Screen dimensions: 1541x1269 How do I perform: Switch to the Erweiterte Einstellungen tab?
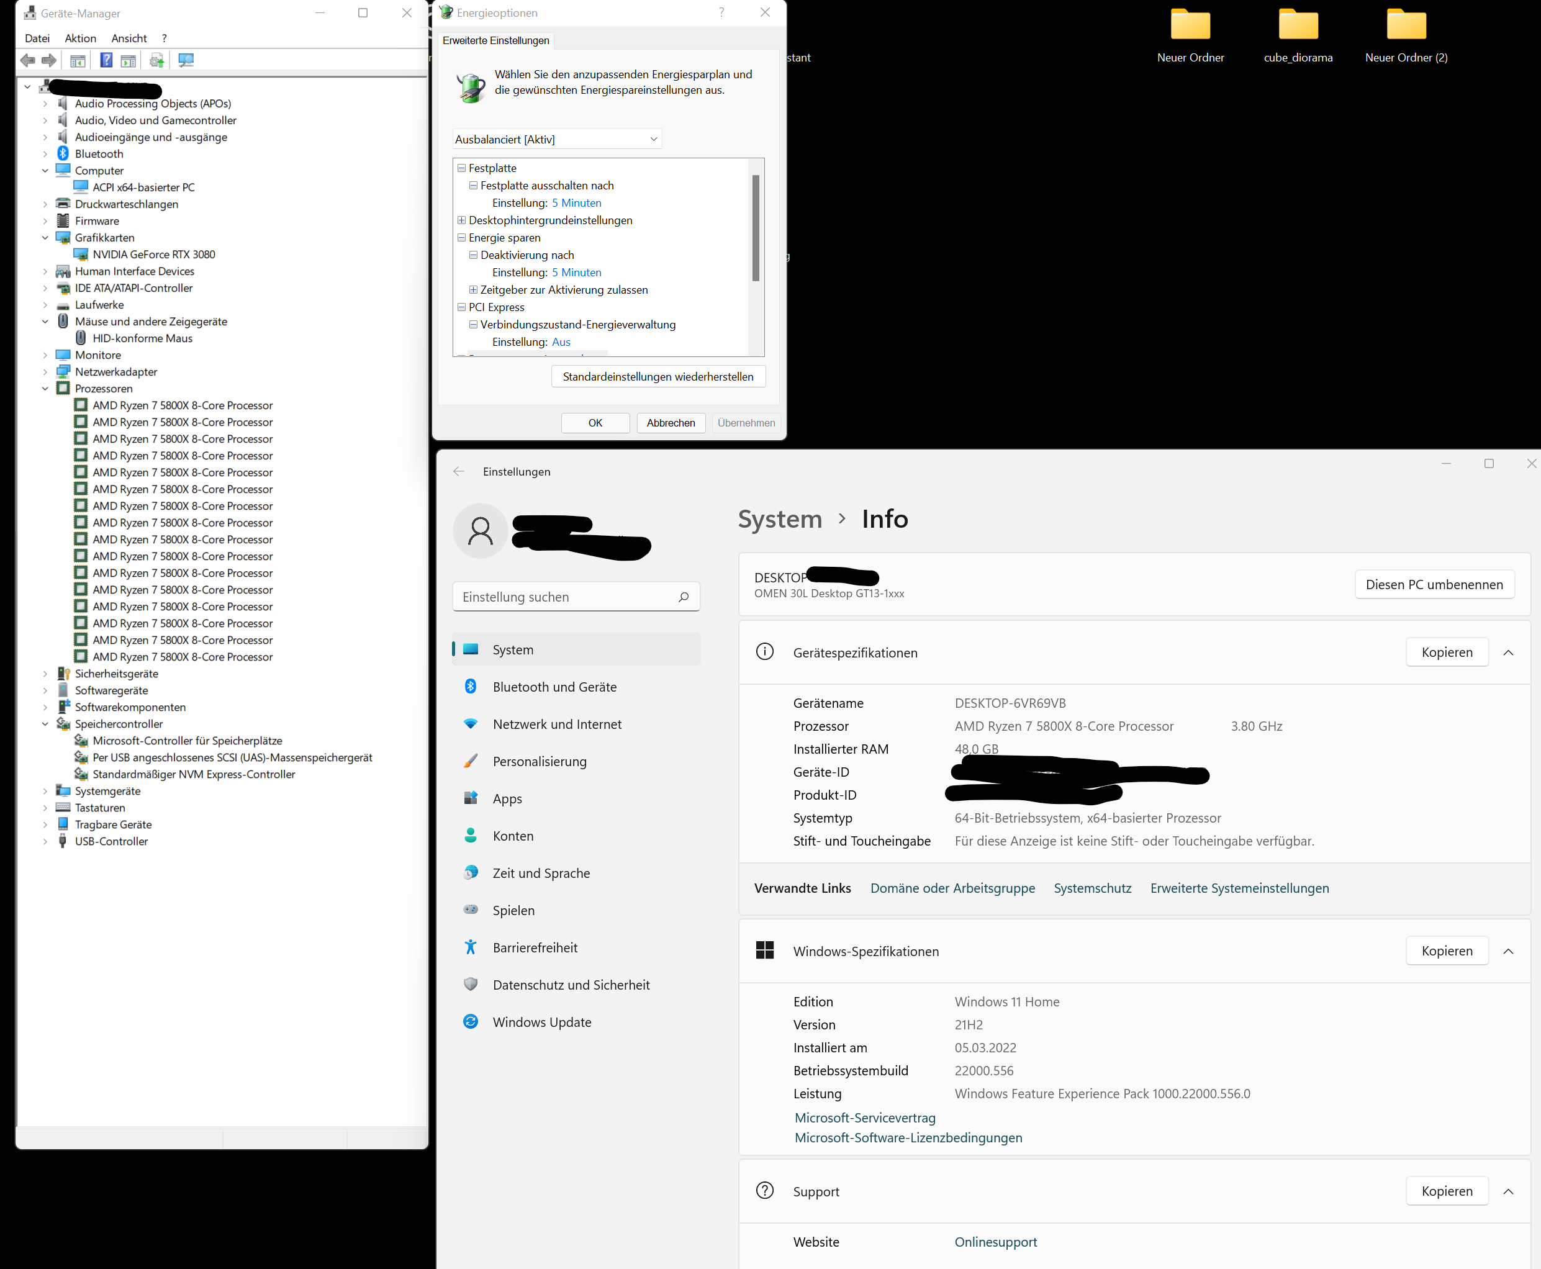pos(495,40)
